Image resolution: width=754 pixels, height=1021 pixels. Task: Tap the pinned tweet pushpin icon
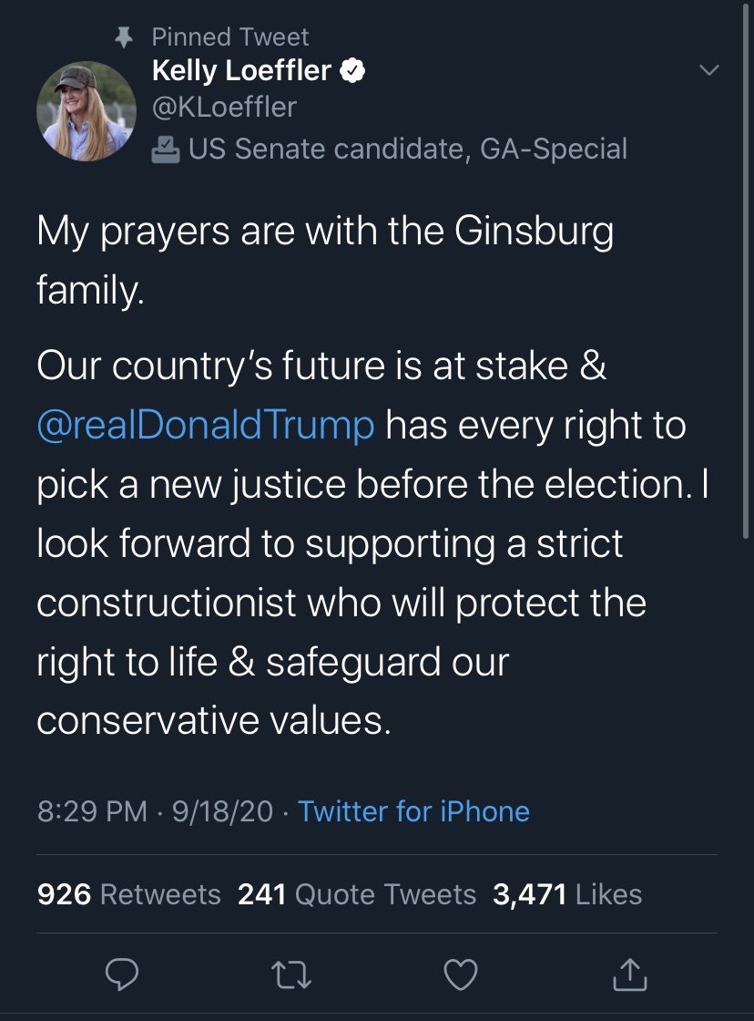click(124, 37)
